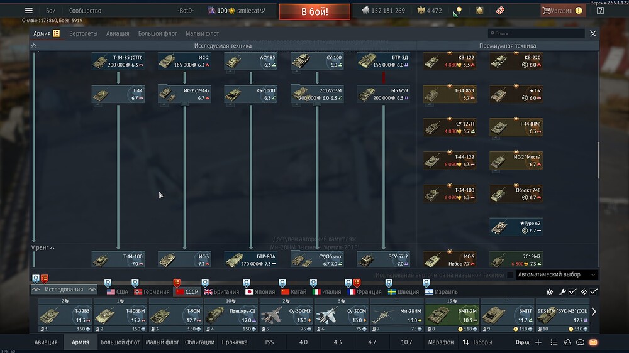Open the gold warbond icon in top bar
The width and height of the screenshot is (629, 353).
[x=479, y=11]
